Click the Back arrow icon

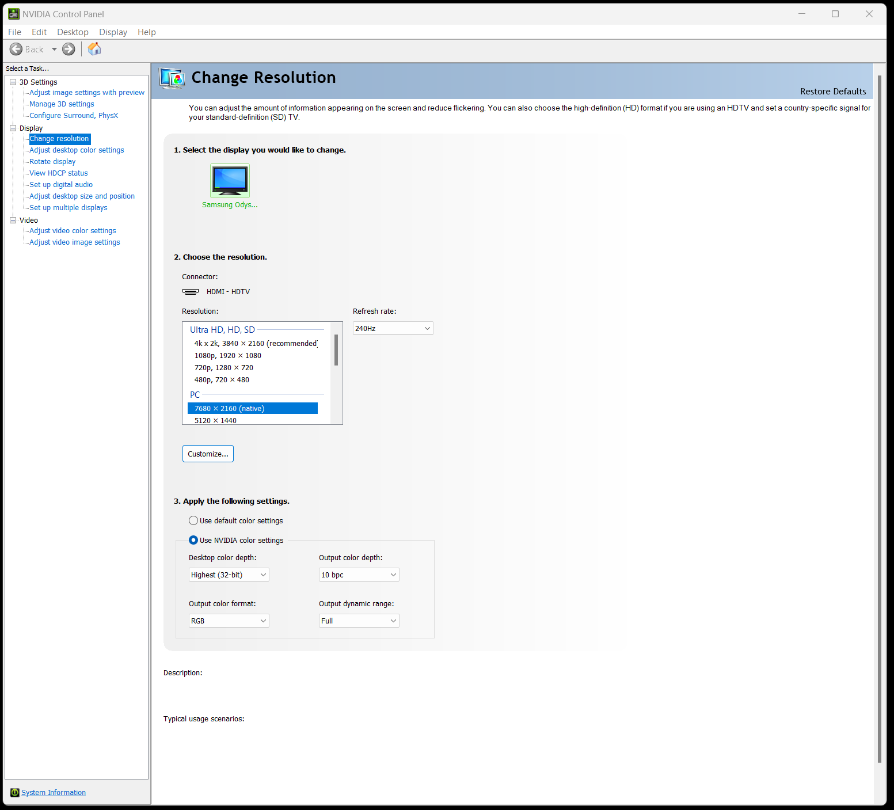[16, 50]
